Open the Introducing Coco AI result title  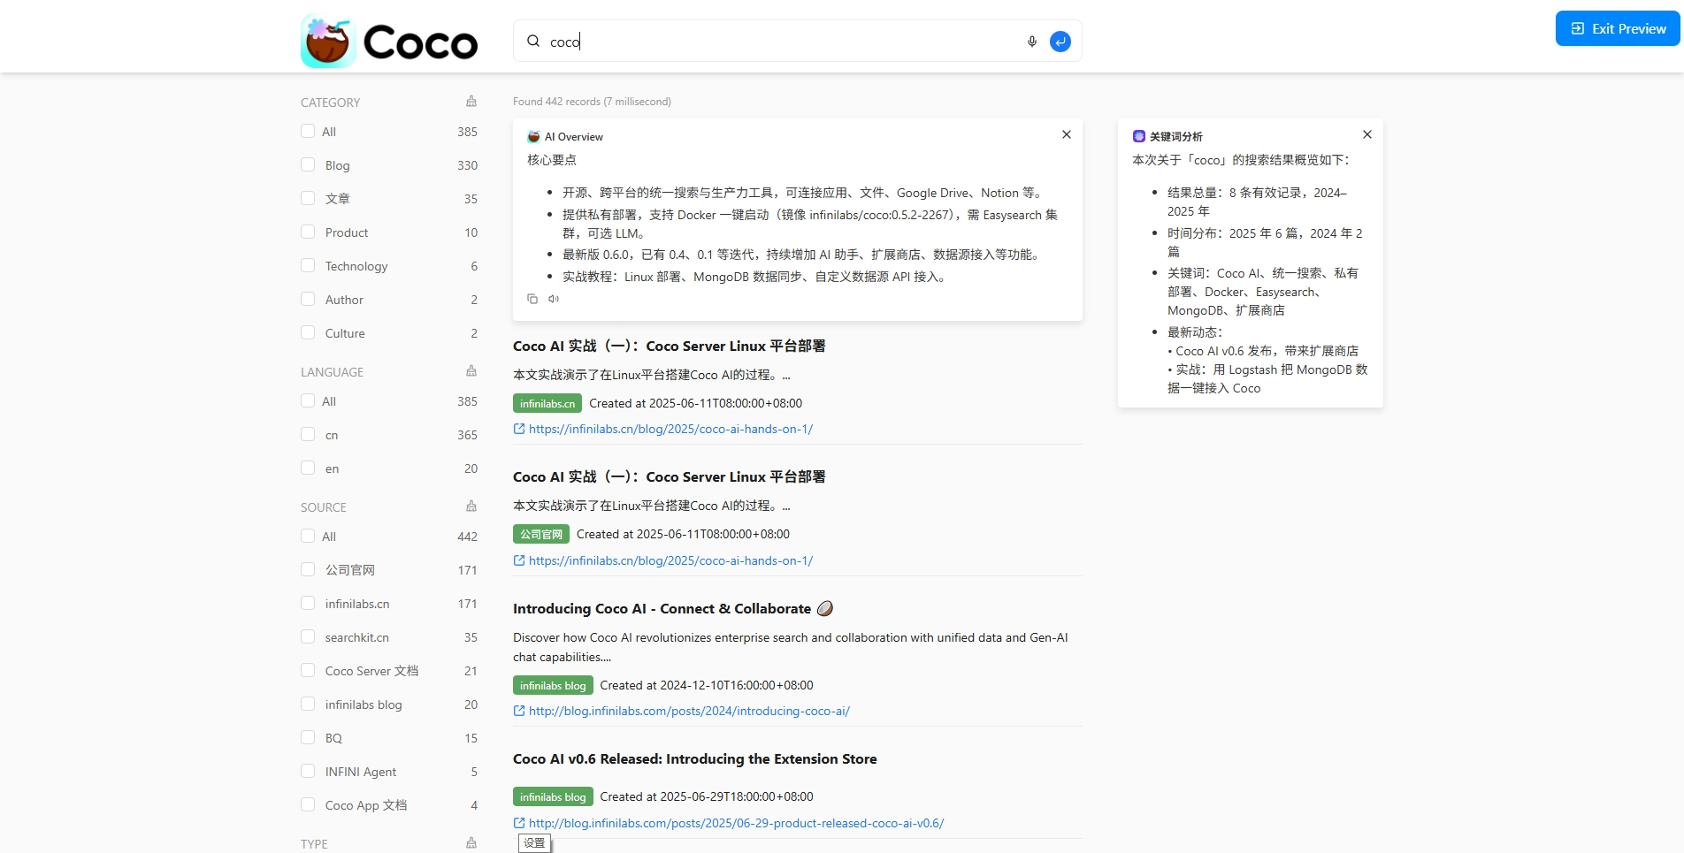coord(673,608)
